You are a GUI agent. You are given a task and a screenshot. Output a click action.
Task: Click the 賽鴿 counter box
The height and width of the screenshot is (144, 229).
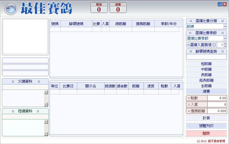tap(99, 8)
